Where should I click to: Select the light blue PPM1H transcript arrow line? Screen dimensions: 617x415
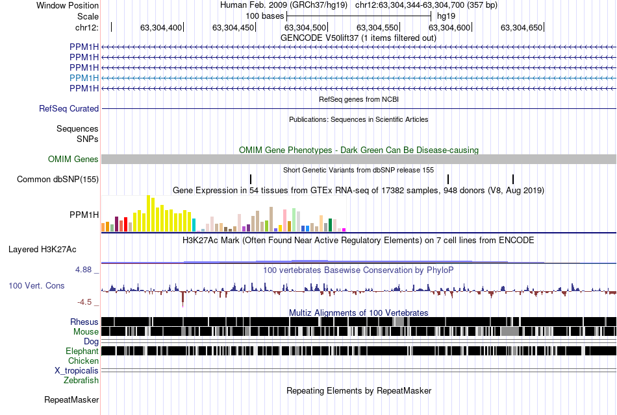click(x=359, y=78)
